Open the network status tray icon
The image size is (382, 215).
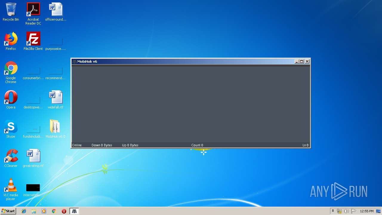[339, 211]
